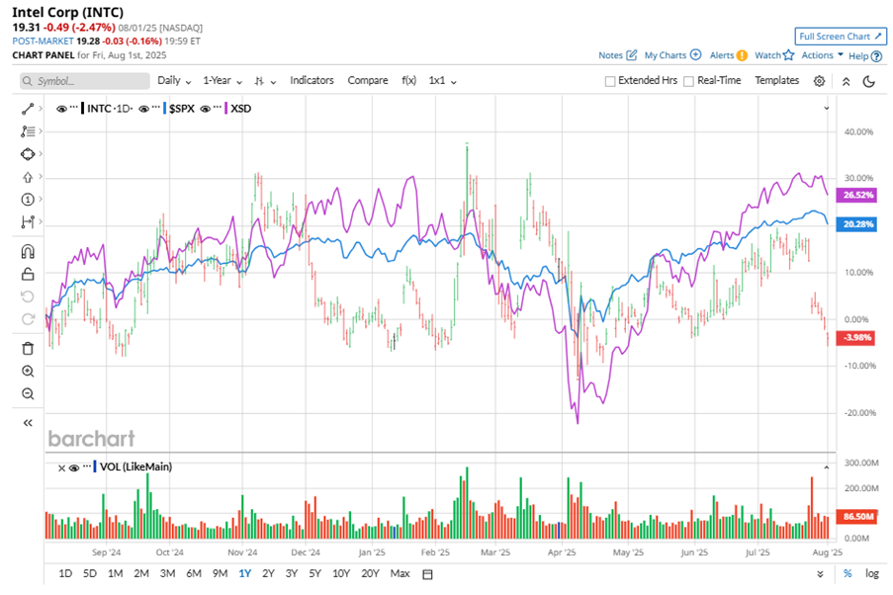Toggle visibility of the XSD series
This screenshot has width=893, height=595.
[205, 109]
